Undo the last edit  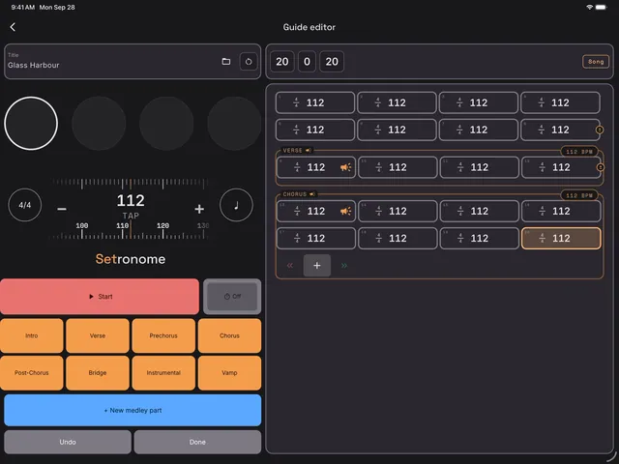[x=68, y=442]
